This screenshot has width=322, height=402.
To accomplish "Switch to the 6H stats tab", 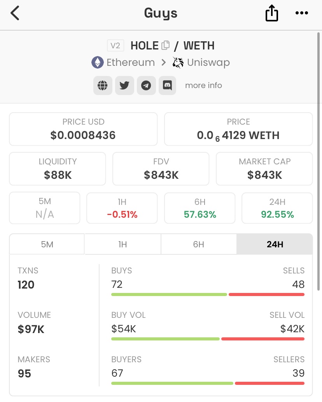I will (199, 244).
